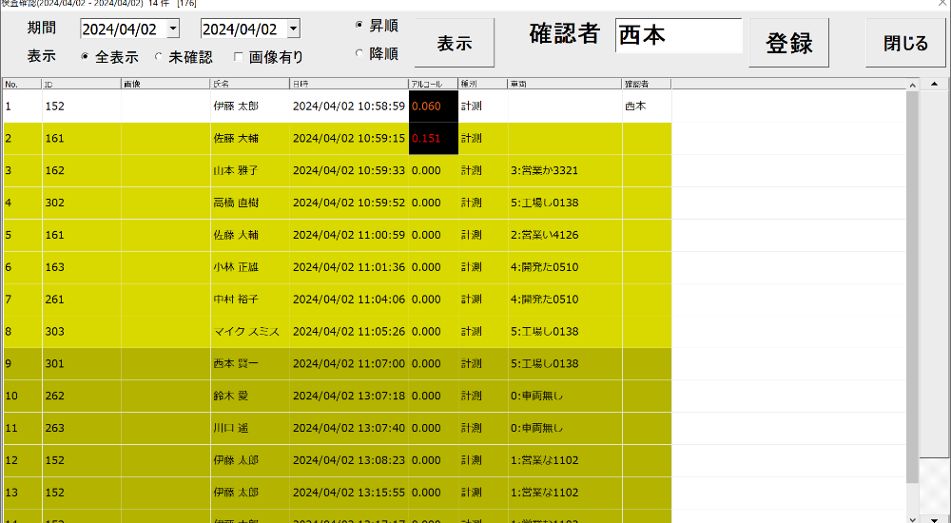Click ID 163 in row 6

pyautogui.click(x=54, y=267)
